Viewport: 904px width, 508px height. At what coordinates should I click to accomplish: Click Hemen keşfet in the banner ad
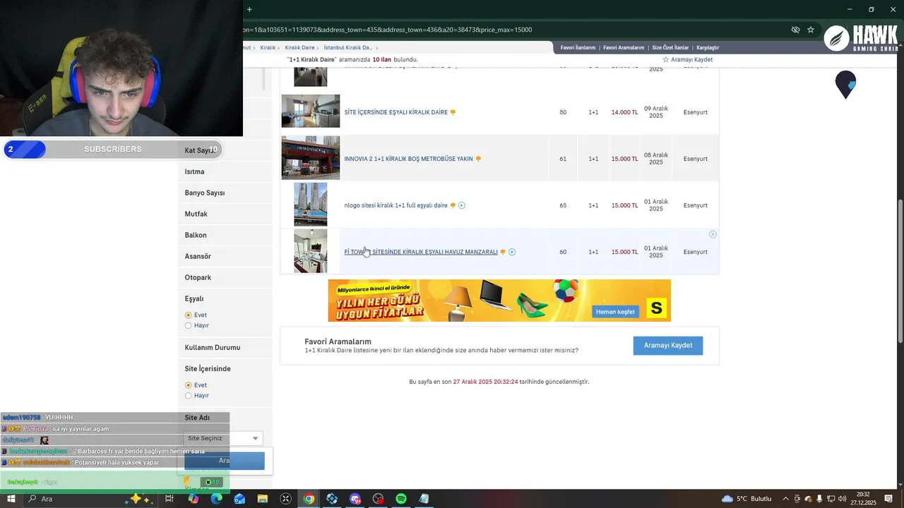coord(615,312)
